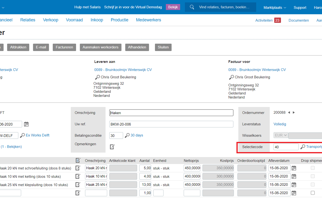Click the Selectiecode field with value 40
The image size is (322, 201).
(286, 147)
